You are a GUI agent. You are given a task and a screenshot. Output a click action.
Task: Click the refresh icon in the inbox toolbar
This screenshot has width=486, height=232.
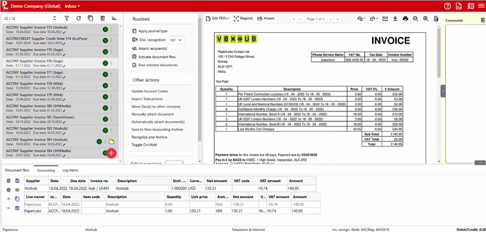78,18
